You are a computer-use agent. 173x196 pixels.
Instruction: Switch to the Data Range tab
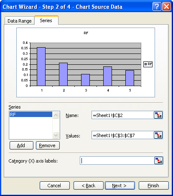pyautogui.click(x=20, y=21)
